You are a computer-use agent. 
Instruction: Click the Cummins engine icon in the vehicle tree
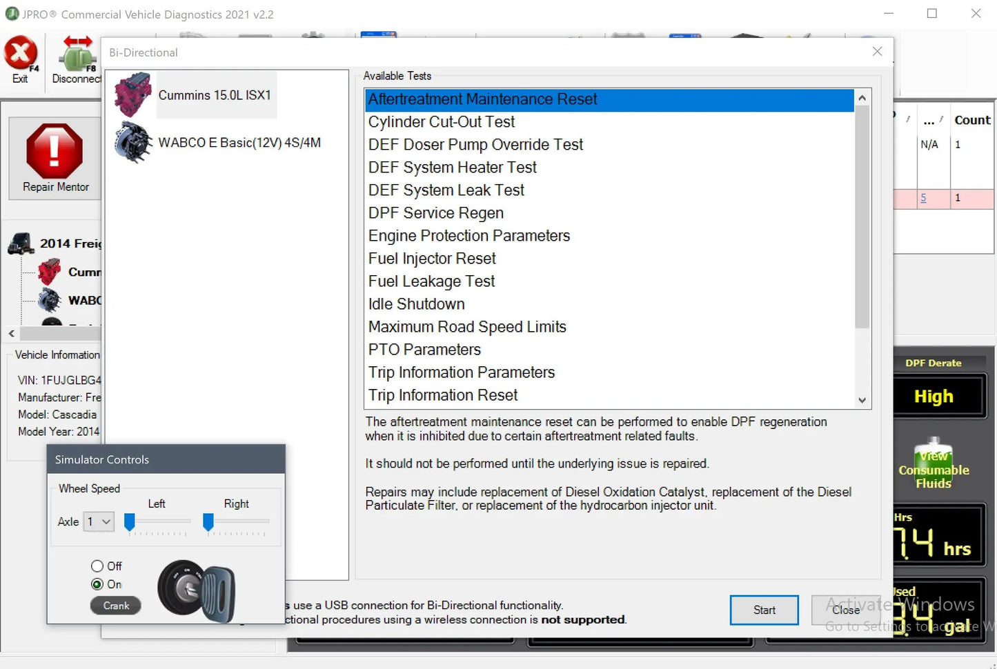pos(48,272)
